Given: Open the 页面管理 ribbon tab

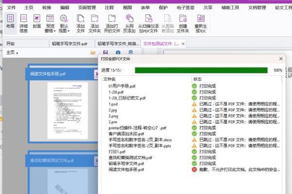Looking at the screenshot, I should point(87,8).
